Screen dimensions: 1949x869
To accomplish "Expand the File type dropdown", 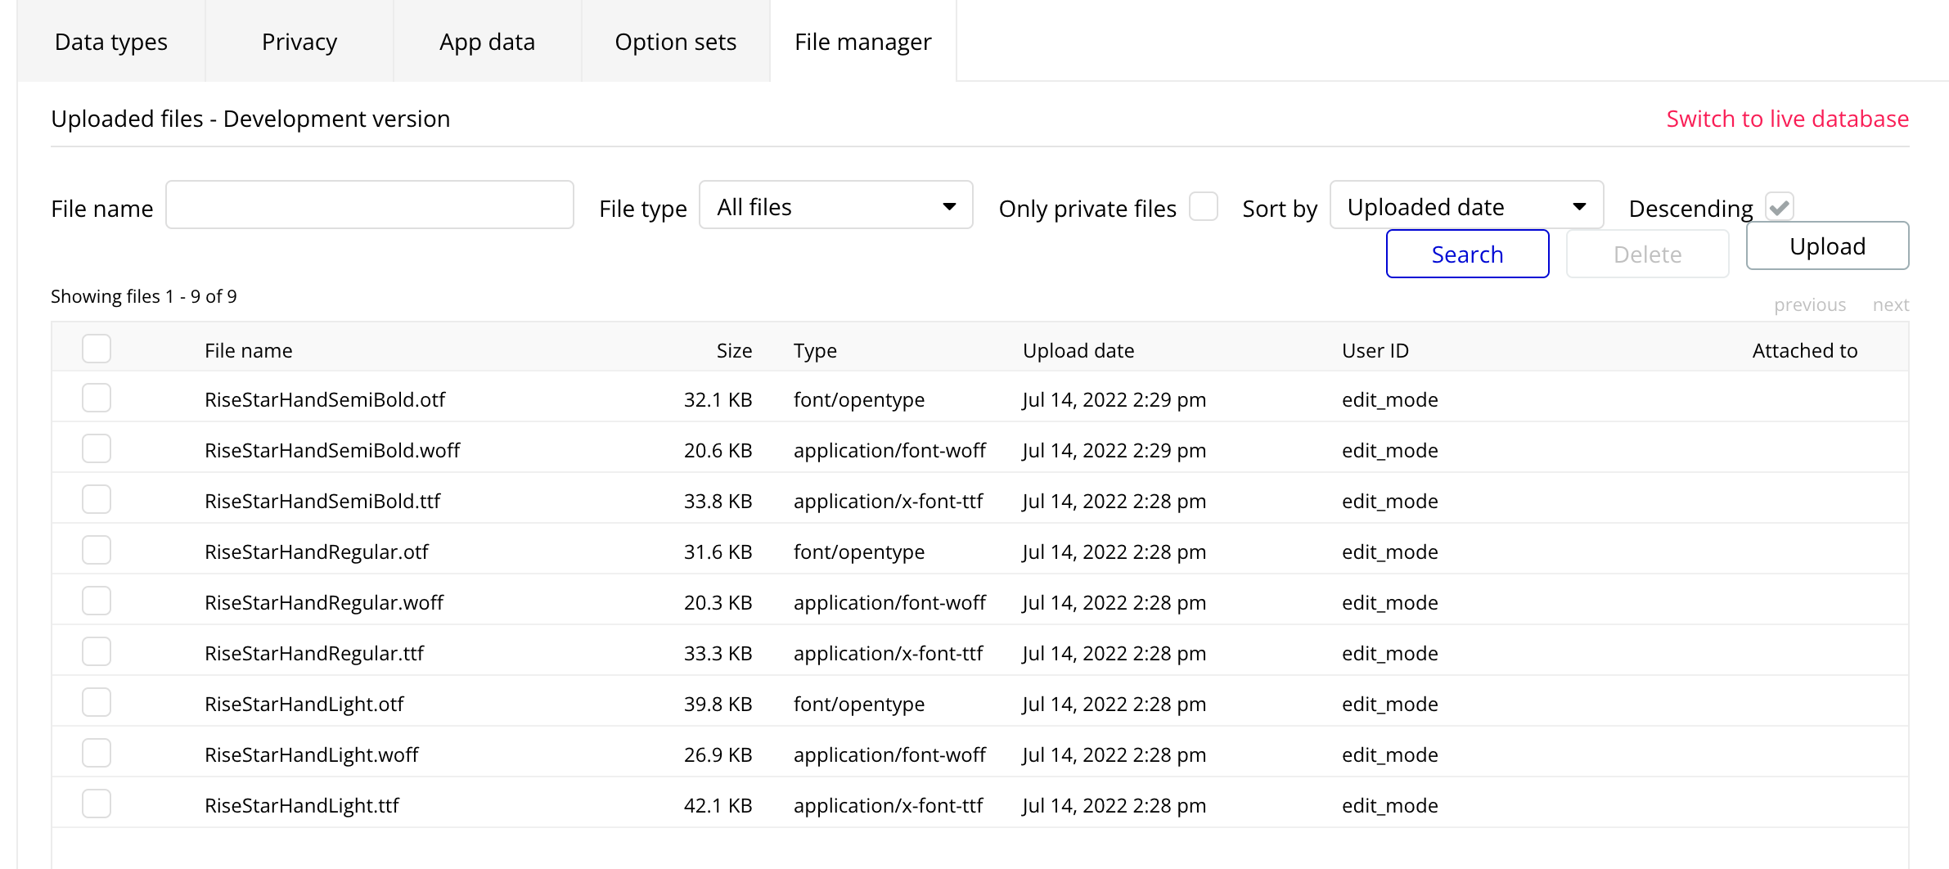I will (835, 205).
